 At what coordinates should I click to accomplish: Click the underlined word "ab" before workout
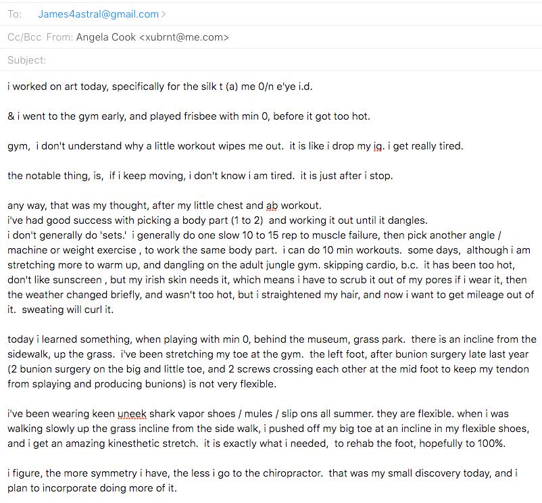click(x=272, y=206)
